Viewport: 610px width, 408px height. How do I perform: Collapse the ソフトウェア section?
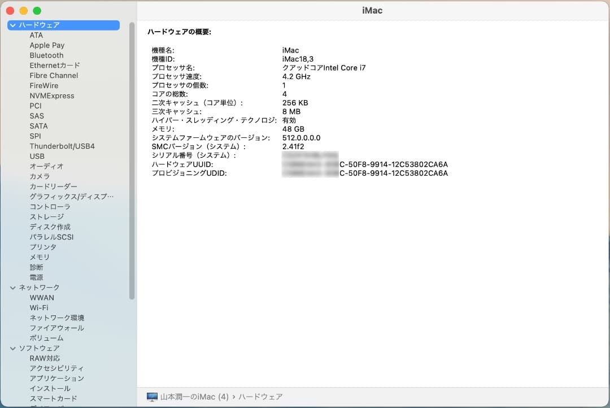click(12, 348)
